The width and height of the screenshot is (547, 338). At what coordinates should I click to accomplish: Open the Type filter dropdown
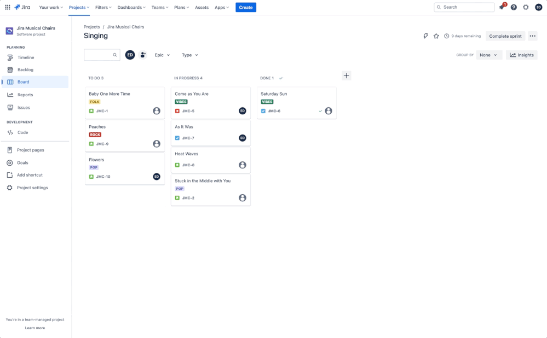point(190,55)
